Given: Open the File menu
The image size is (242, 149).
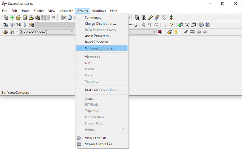Looking at the screenshot, I should 5,11.
